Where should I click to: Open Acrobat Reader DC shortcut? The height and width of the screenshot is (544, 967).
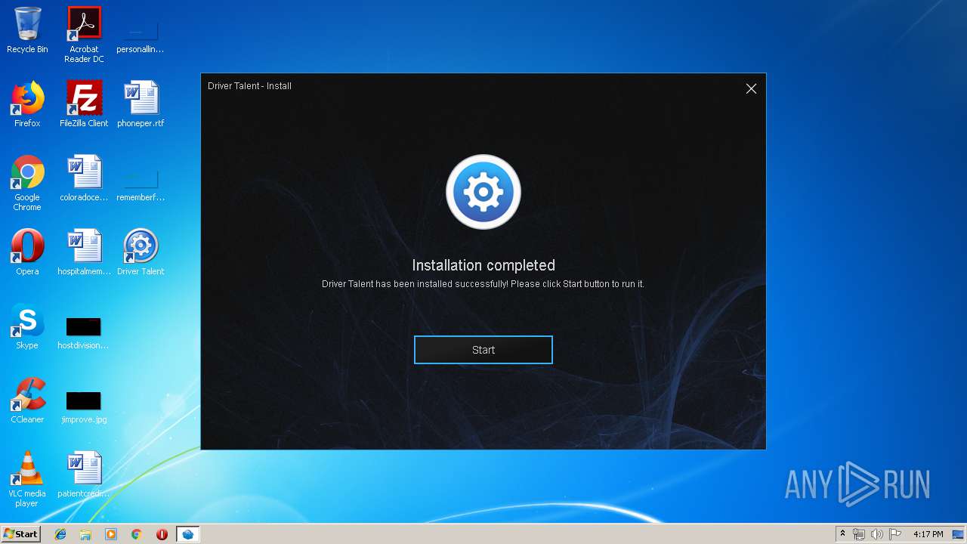click(84, 35)
